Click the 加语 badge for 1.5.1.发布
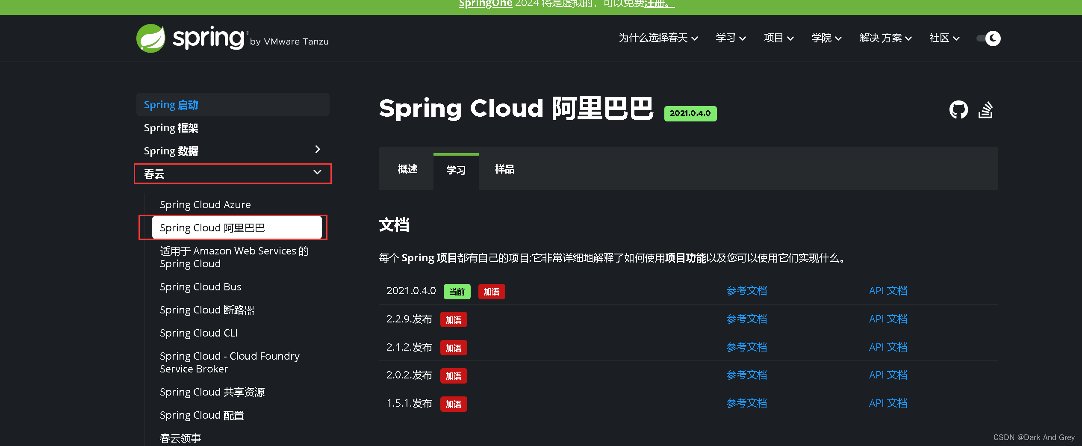This screenshot has height=446, width=1082. point(454,404)
